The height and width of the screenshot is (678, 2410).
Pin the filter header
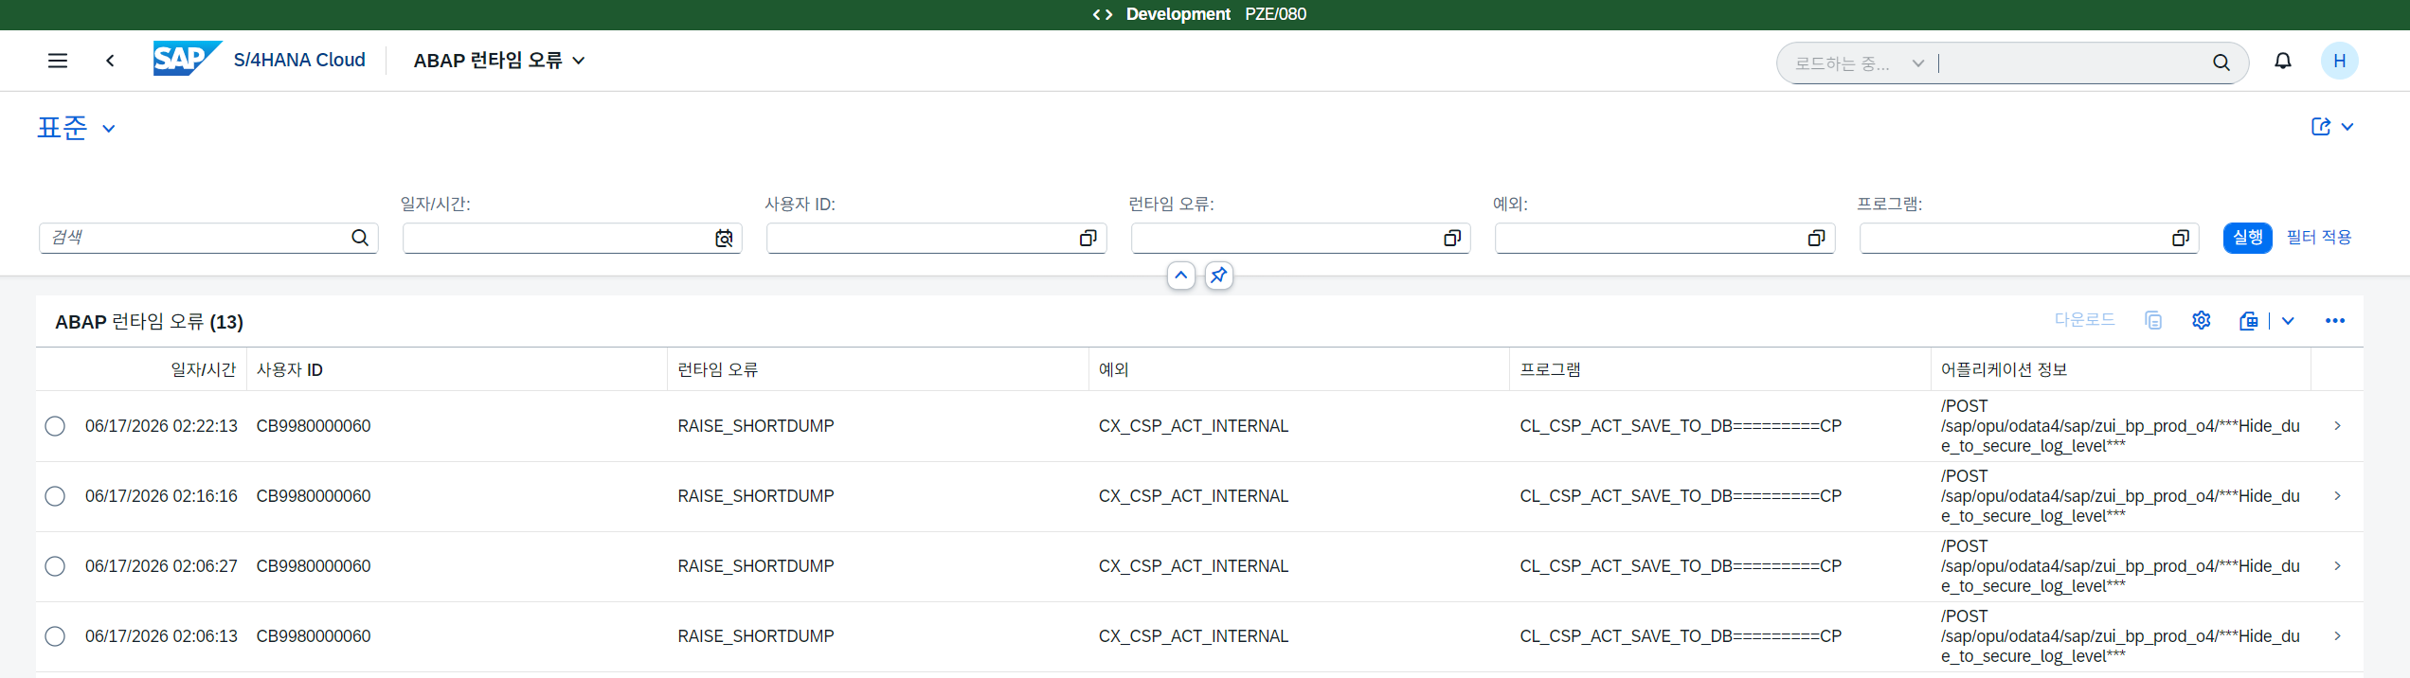coord(1218,276)
